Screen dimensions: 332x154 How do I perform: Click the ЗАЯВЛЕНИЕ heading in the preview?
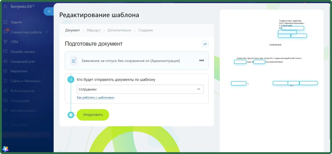(275, 45)
